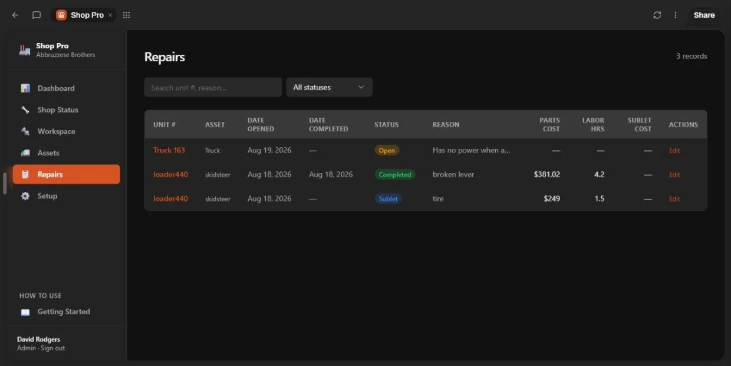Open Getting Started guide
The height and width of the screenshot is (366, 731).
67,312
